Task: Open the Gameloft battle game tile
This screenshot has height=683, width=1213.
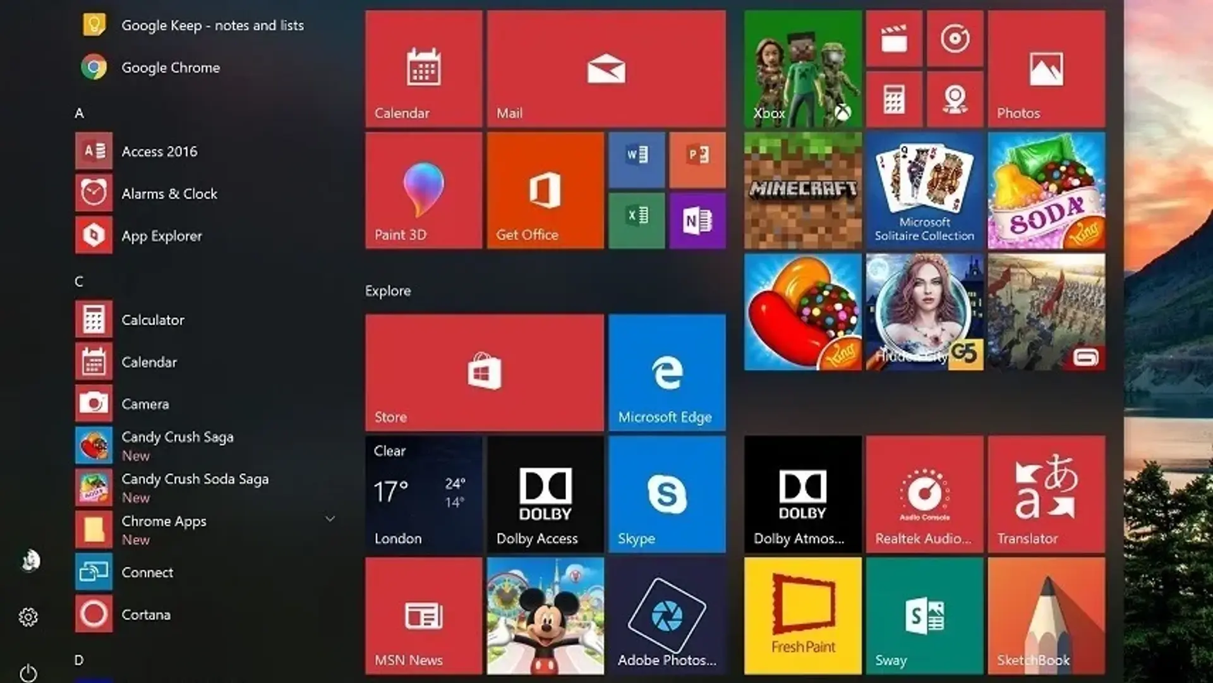Action: coord(1047,312)
